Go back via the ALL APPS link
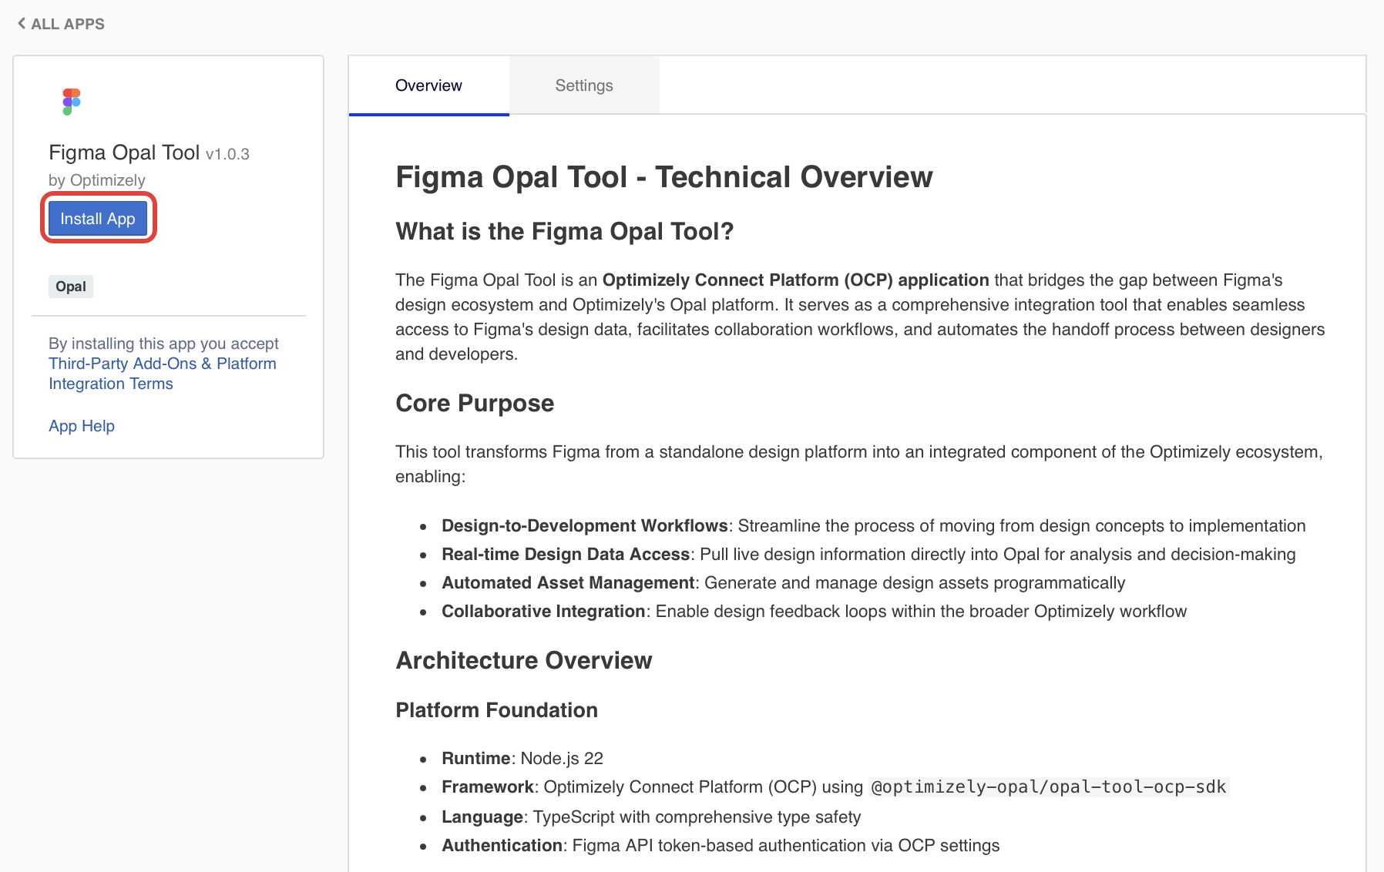This screenshot has width=1384, height=872. pos(67,24)
